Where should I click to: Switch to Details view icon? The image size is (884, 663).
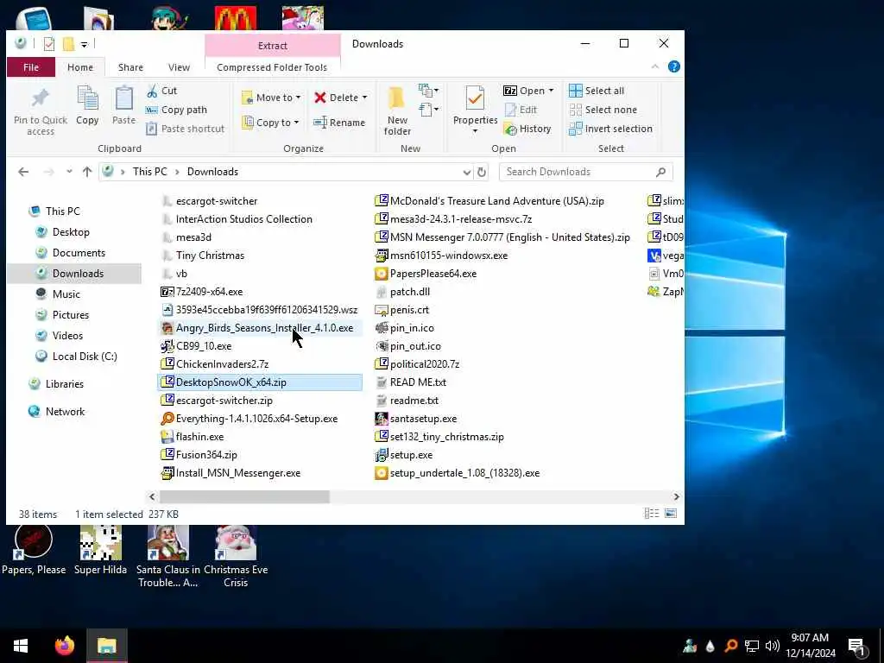click(x=652, y=514)
